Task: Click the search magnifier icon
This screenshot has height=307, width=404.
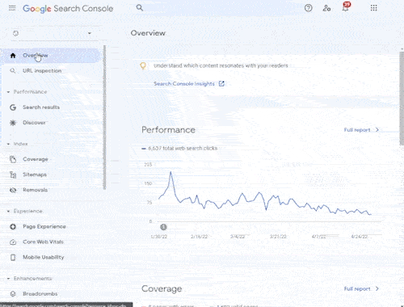Action: click(140, 8)
